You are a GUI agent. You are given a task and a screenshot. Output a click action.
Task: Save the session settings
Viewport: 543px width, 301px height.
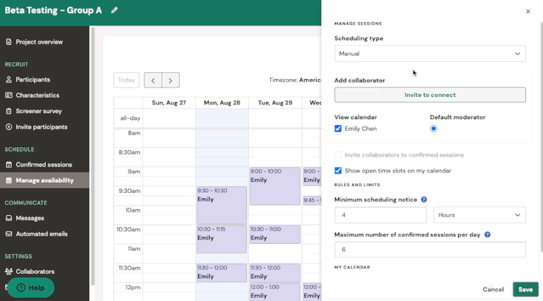pyautogui.click(x=525, y=289)
